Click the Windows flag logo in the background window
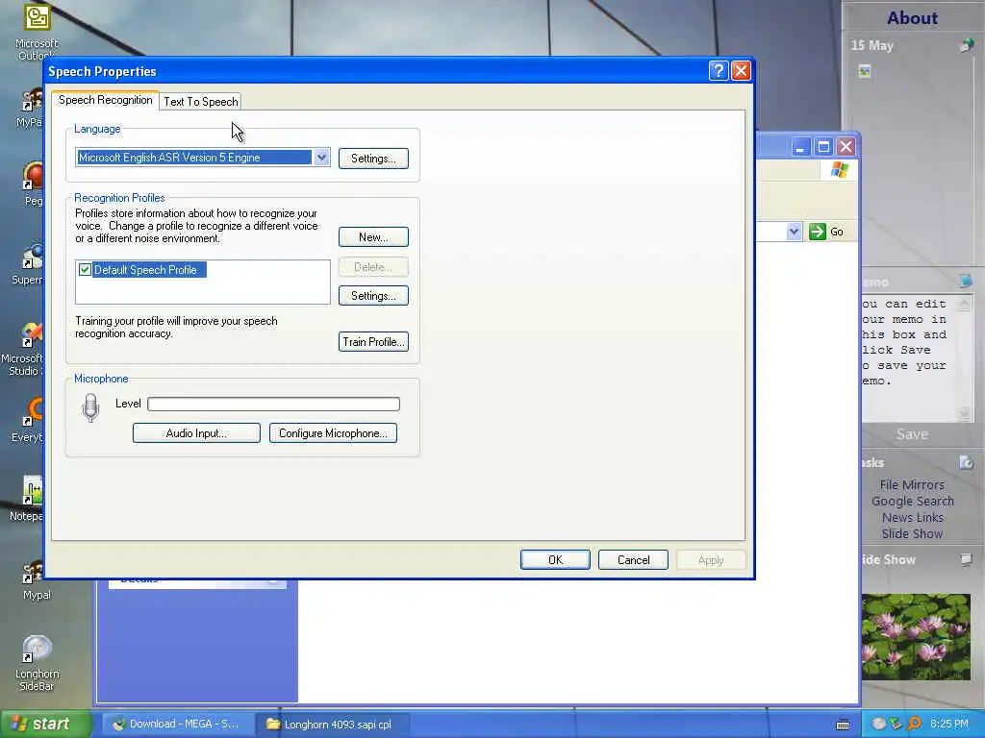 [x=839, y=169]
